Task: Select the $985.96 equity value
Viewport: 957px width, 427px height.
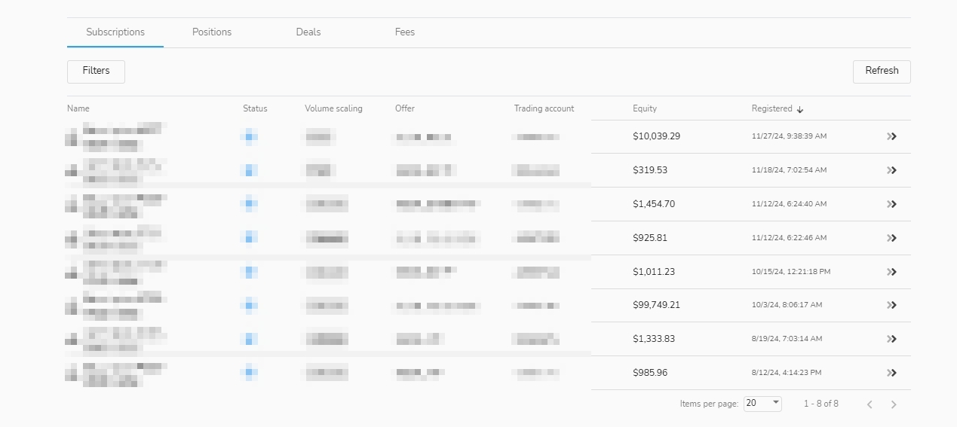Action: pos(650,373)
